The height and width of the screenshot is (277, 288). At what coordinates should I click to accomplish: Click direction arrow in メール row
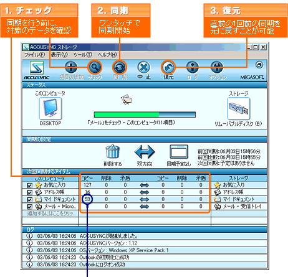pos(145,207)
